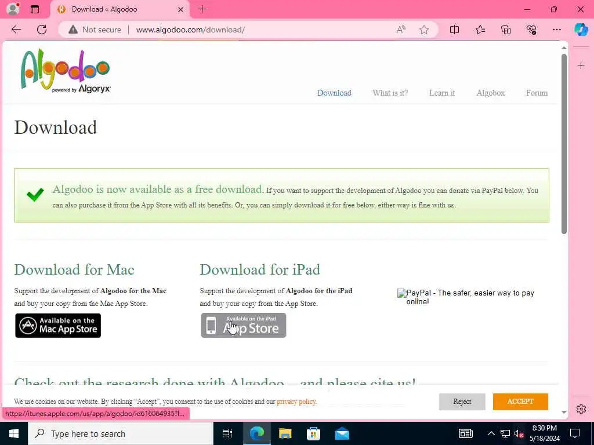
Task: Click the network tray icon
Action: pos(505,433)
